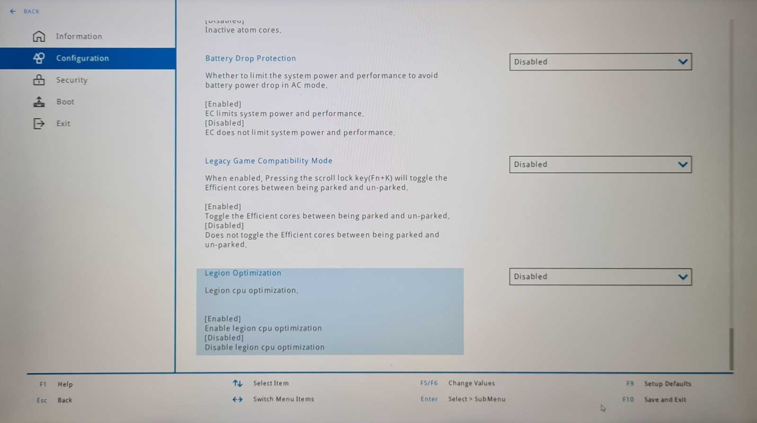Click the Exit door icon
The height and width of the screenshot is (423, 757).
39,123
